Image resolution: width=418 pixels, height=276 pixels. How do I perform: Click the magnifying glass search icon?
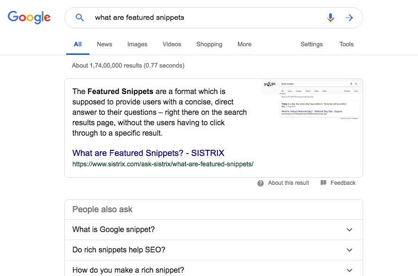point(80,17)
